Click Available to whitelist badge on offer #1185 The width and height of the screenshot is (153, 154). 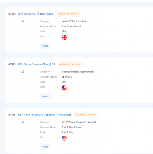pyautogui.click(x=86, y=115)
